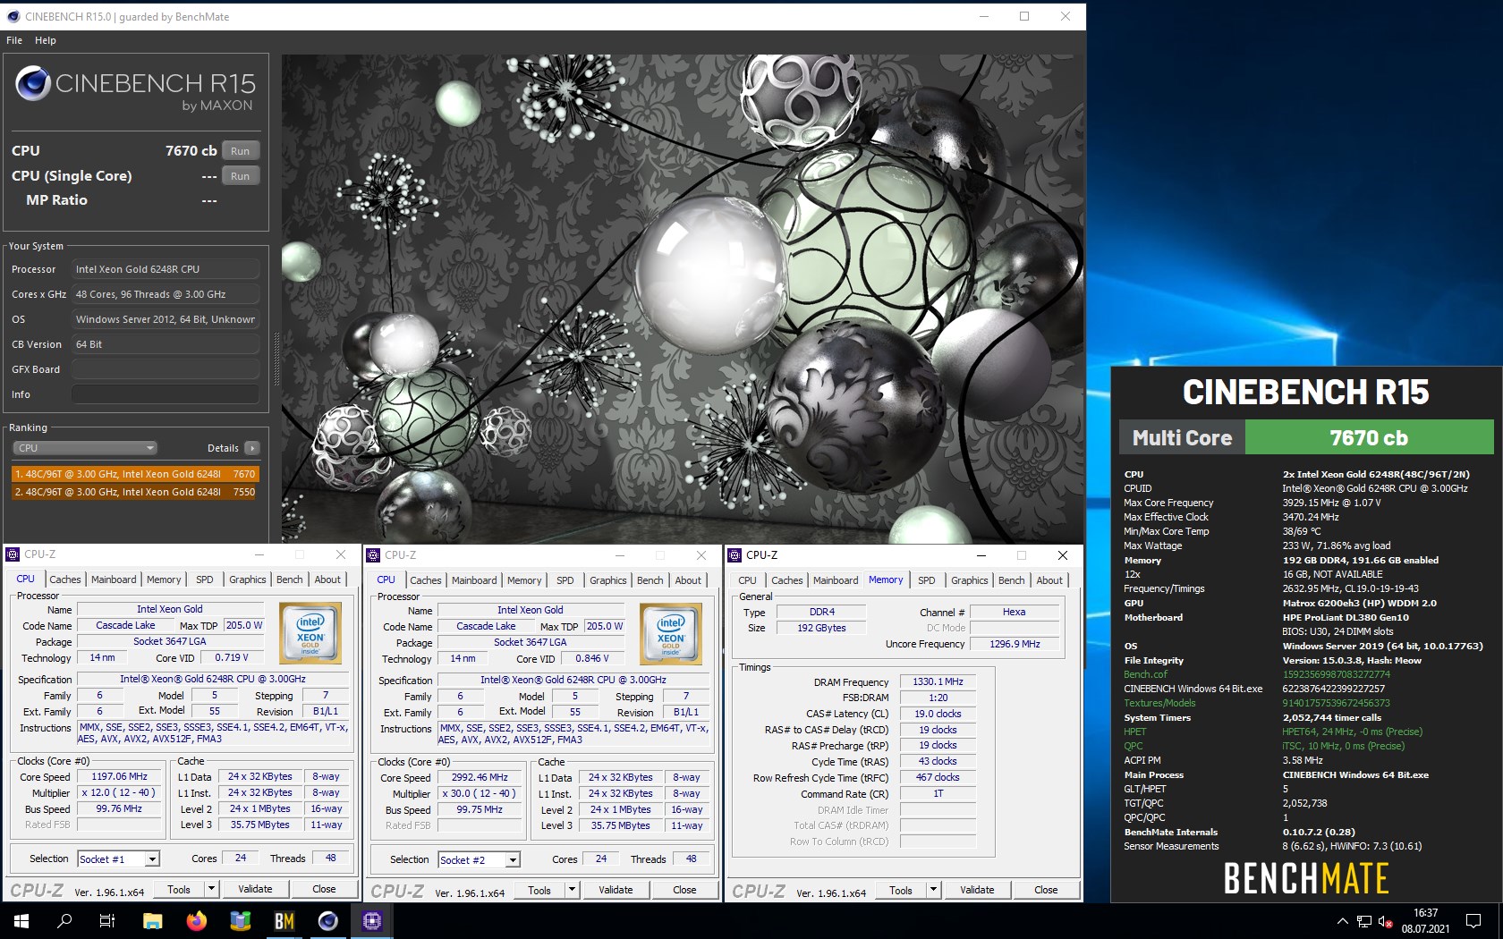Viewport: 1503px width, 939px height.
Task: Click Cinebench title bar app icon
Action: 13,16
